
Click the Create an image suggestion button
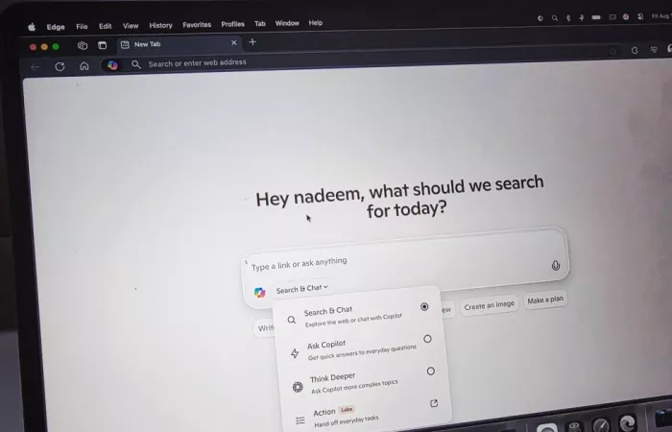click(489, 305)
